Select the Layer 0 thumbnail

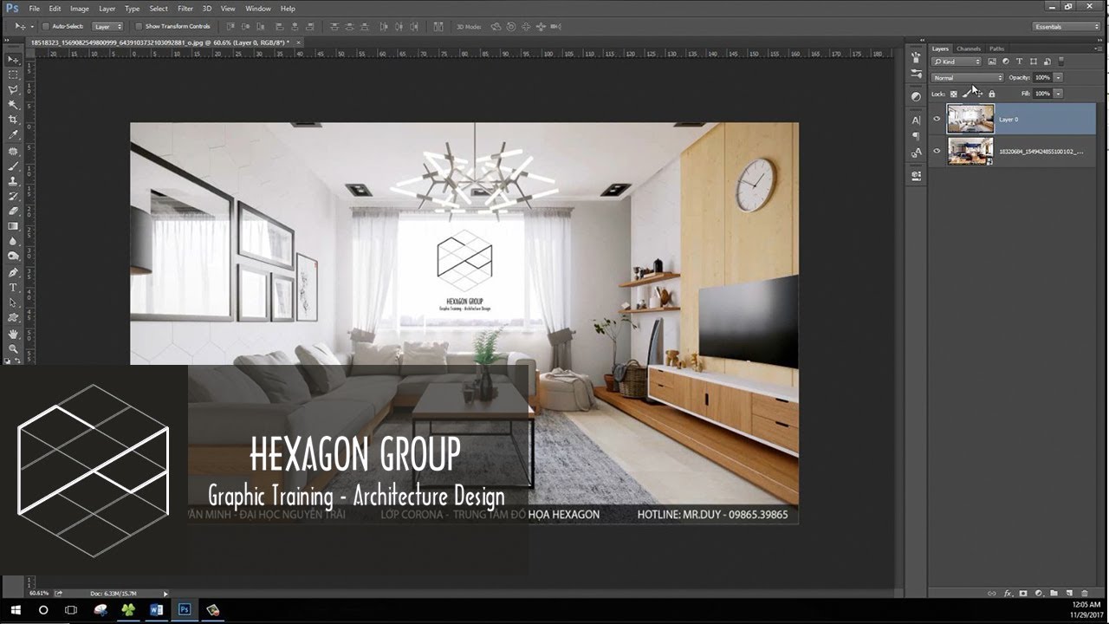tap(970, 119)
